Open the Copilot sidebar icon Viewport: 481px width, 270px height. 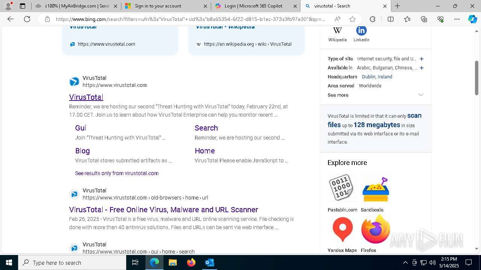[x=472, y=19]
